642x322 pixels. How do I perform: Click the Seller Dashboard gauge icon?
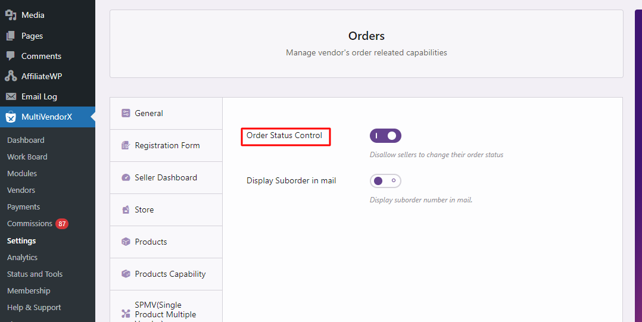[x=126, y=177]
